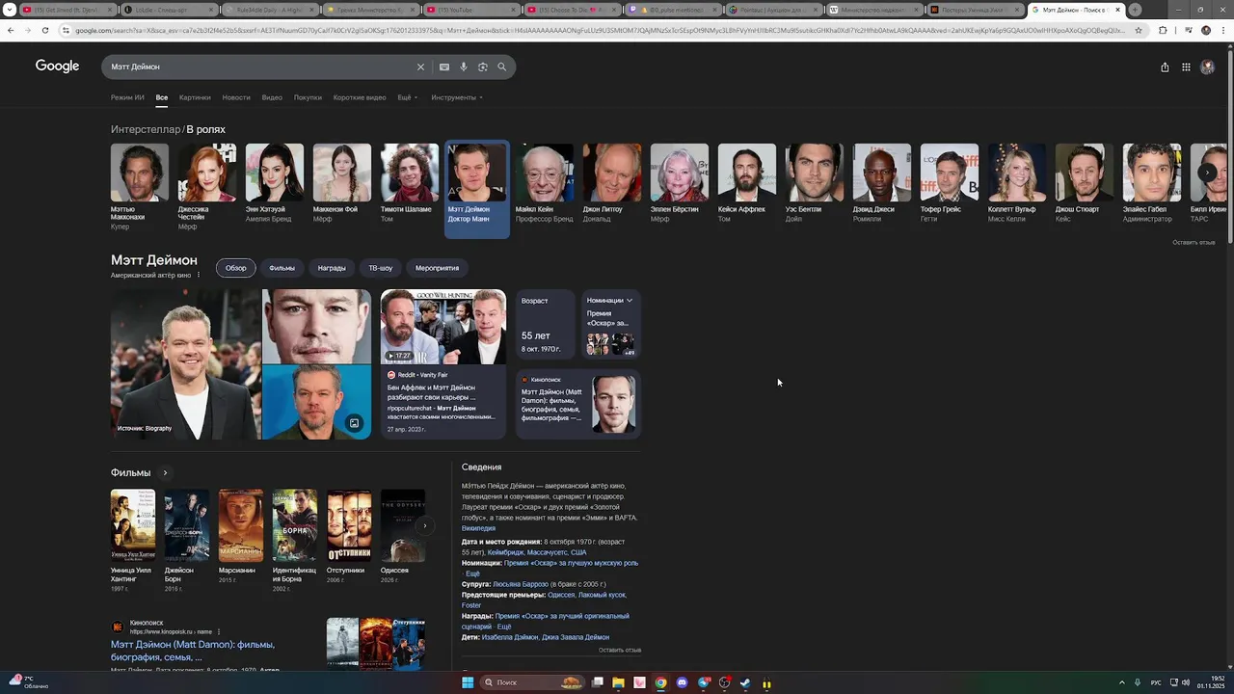Play the Reddit Vanity Fair video card
Screen dimensions: 1234x694
[443, 327]
